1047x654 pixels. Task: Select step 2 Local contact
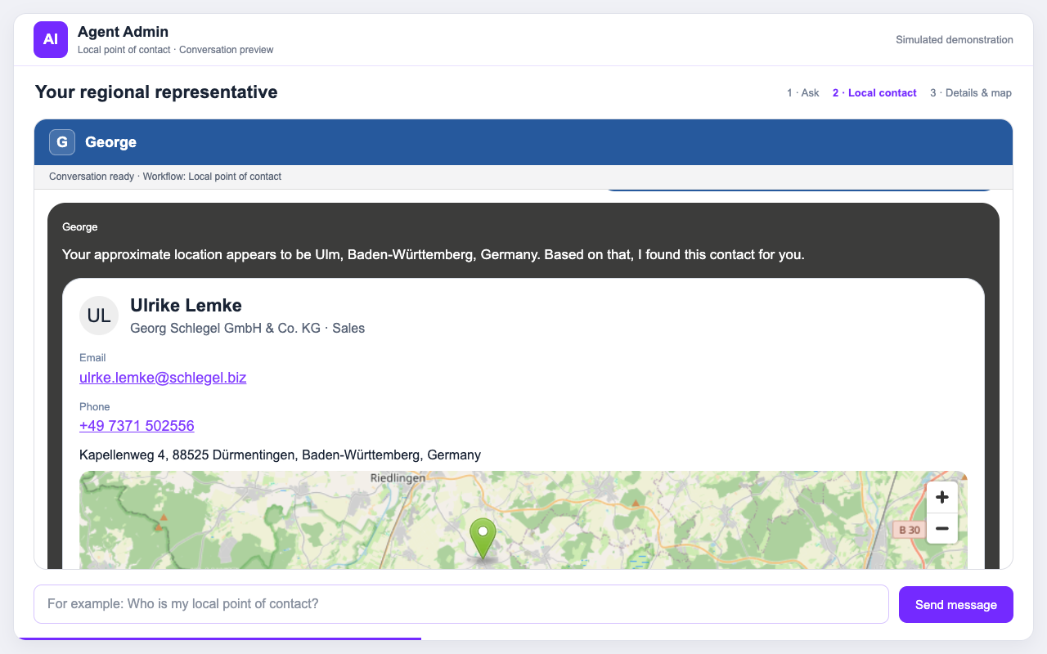point(874,93)
